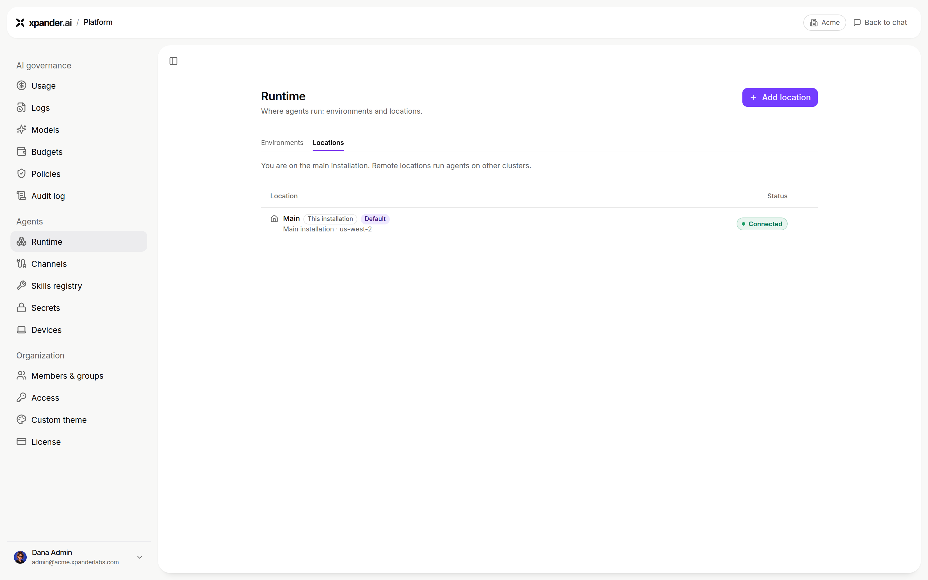Click Dana Admin's avatar
Image resolution: width=928 pixels, height=580 pixels.
(20, 557)
